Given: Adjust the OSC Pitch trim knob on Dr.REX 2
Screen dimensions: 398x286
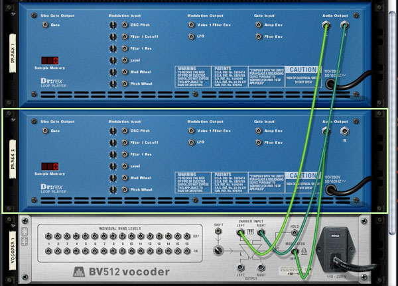Looking at the screenshot, I should click(113, 130).
